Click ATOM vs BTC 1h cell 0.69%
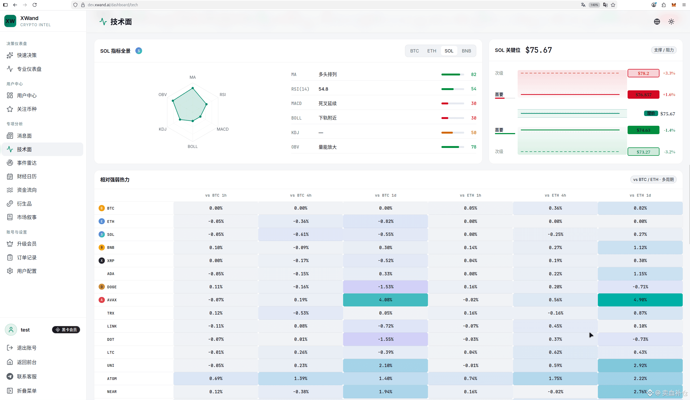Screen dimensions: 690x400 [216, 378]
